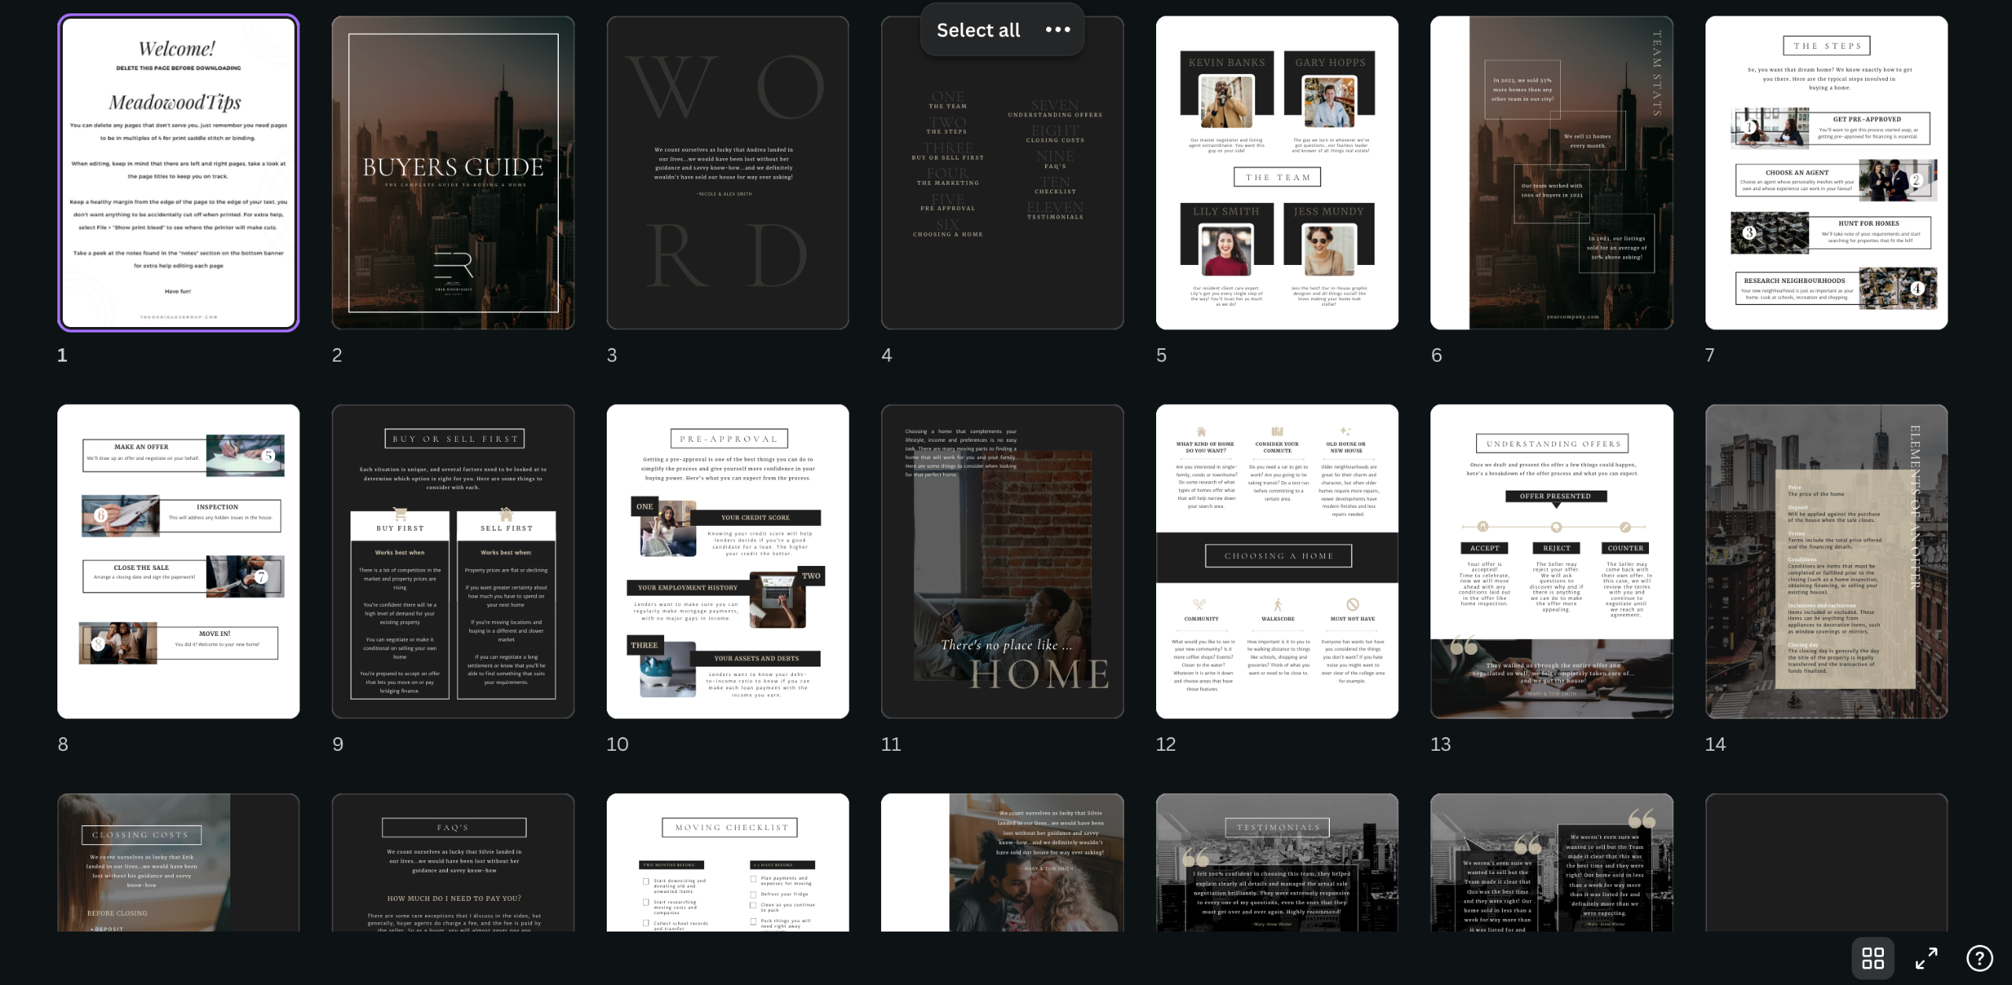Click the Team Stats page thumbnail
Image resolution: width=2012 pixels, height=985 pixels.
pos(1551,173)
